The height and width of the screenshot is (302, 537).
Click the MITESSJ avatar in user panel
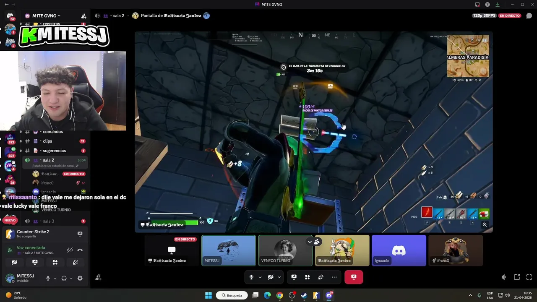(x=10, y=278)
